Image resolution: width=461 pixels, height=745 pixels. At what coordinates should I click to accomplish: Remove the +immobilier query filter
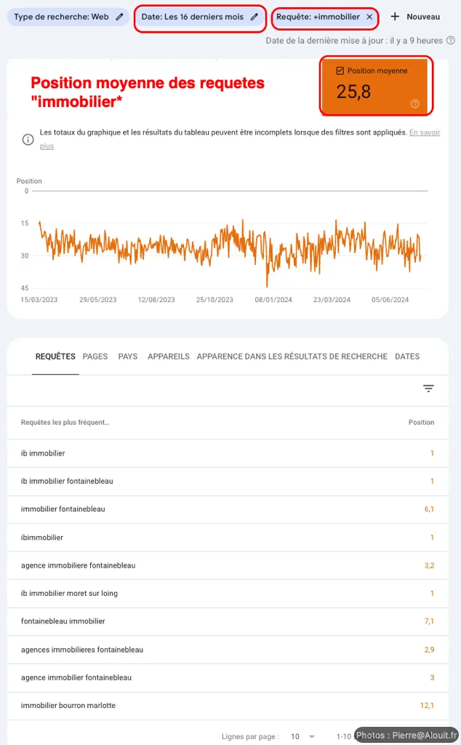click(369, 17)
